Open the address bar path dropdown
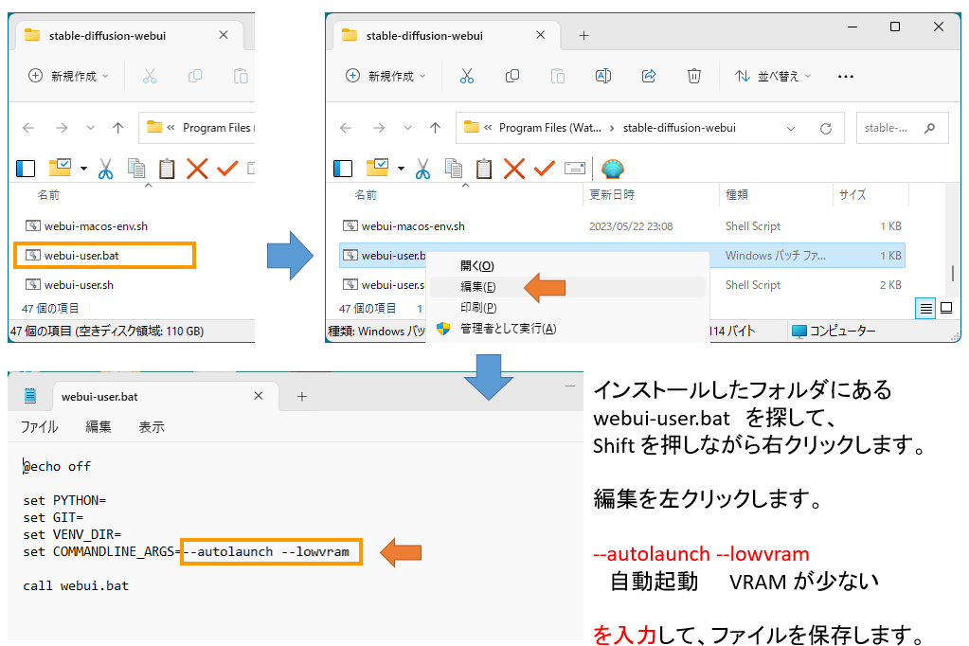This screenshot has height=646, width=969. [x=792, y=128]
